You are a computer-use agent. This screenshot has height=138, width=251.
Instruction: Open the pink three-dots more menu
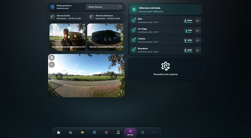click(154, 133)
